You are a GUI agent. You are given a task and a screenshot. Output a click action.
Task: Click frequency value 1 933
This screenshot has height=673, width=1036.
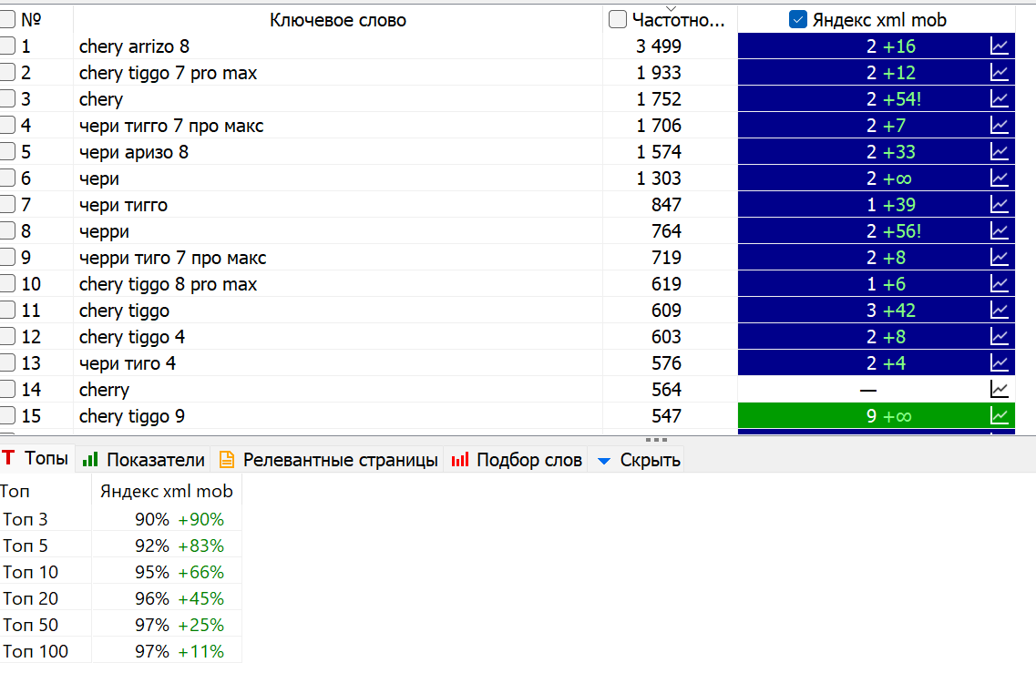(659, 73)
